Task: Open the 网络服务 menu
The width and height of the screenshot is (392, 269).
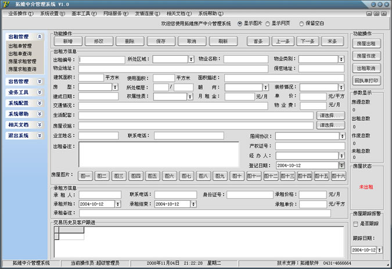Action: 116,13
